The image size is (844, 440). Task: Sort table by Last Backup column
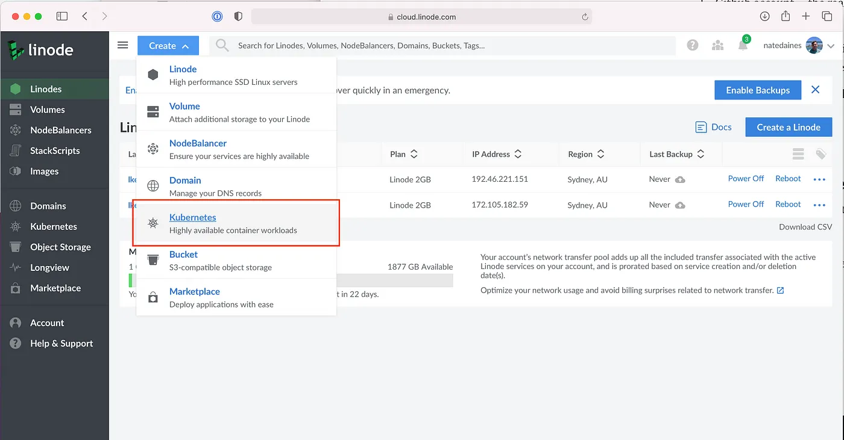pyautogui.click(x=676, y=154)
